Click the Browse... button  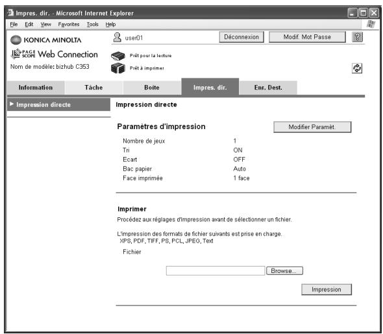tap(284, 271)
